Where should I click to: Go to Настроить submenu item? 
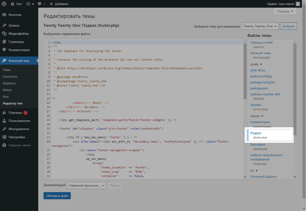[x=10, y=76]
